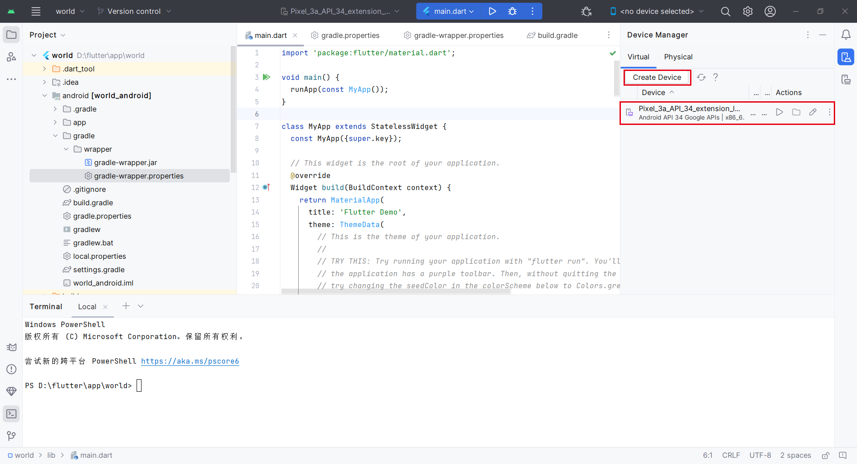Open the Structure tool window icon
857x464 pixels.
(x=12, y=57)
